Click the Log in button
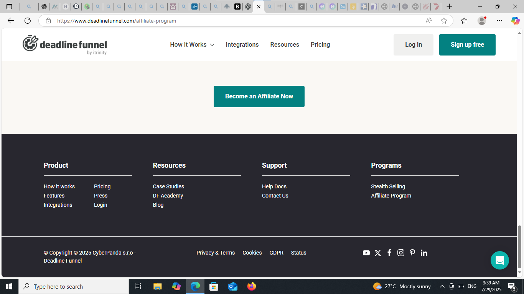The image size is (524, 294). click(414, 45)
